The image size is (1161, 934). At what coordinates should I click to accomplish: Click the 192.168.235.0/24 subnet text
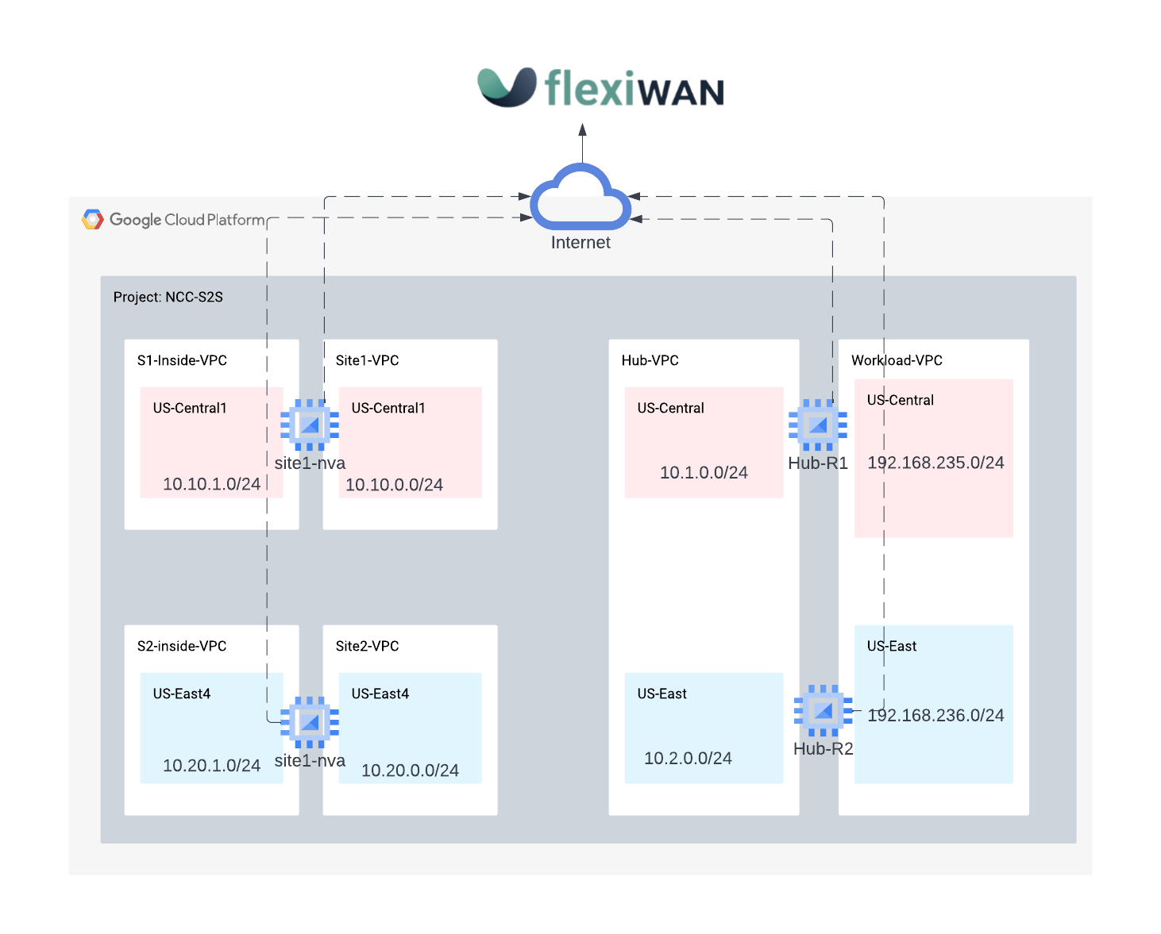(935, 463)
